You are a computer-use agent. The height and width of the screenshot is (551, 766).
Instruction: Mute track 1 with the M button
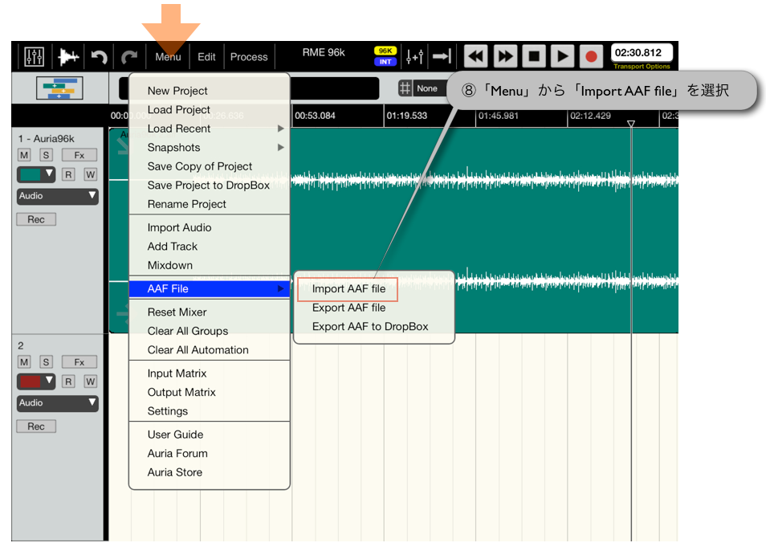(23, 155)
